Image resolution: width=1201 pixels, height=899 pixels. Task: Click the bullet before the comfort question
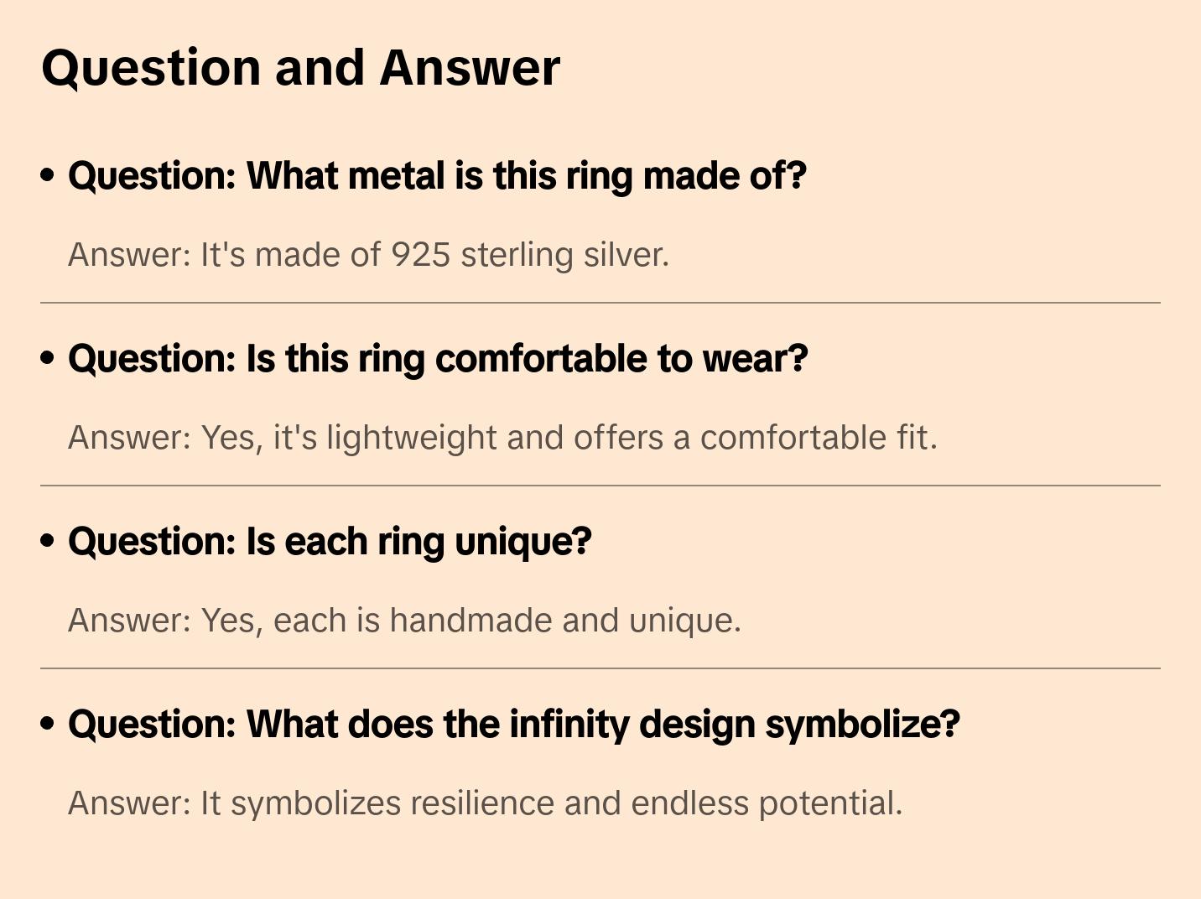[x=48, y=358]
